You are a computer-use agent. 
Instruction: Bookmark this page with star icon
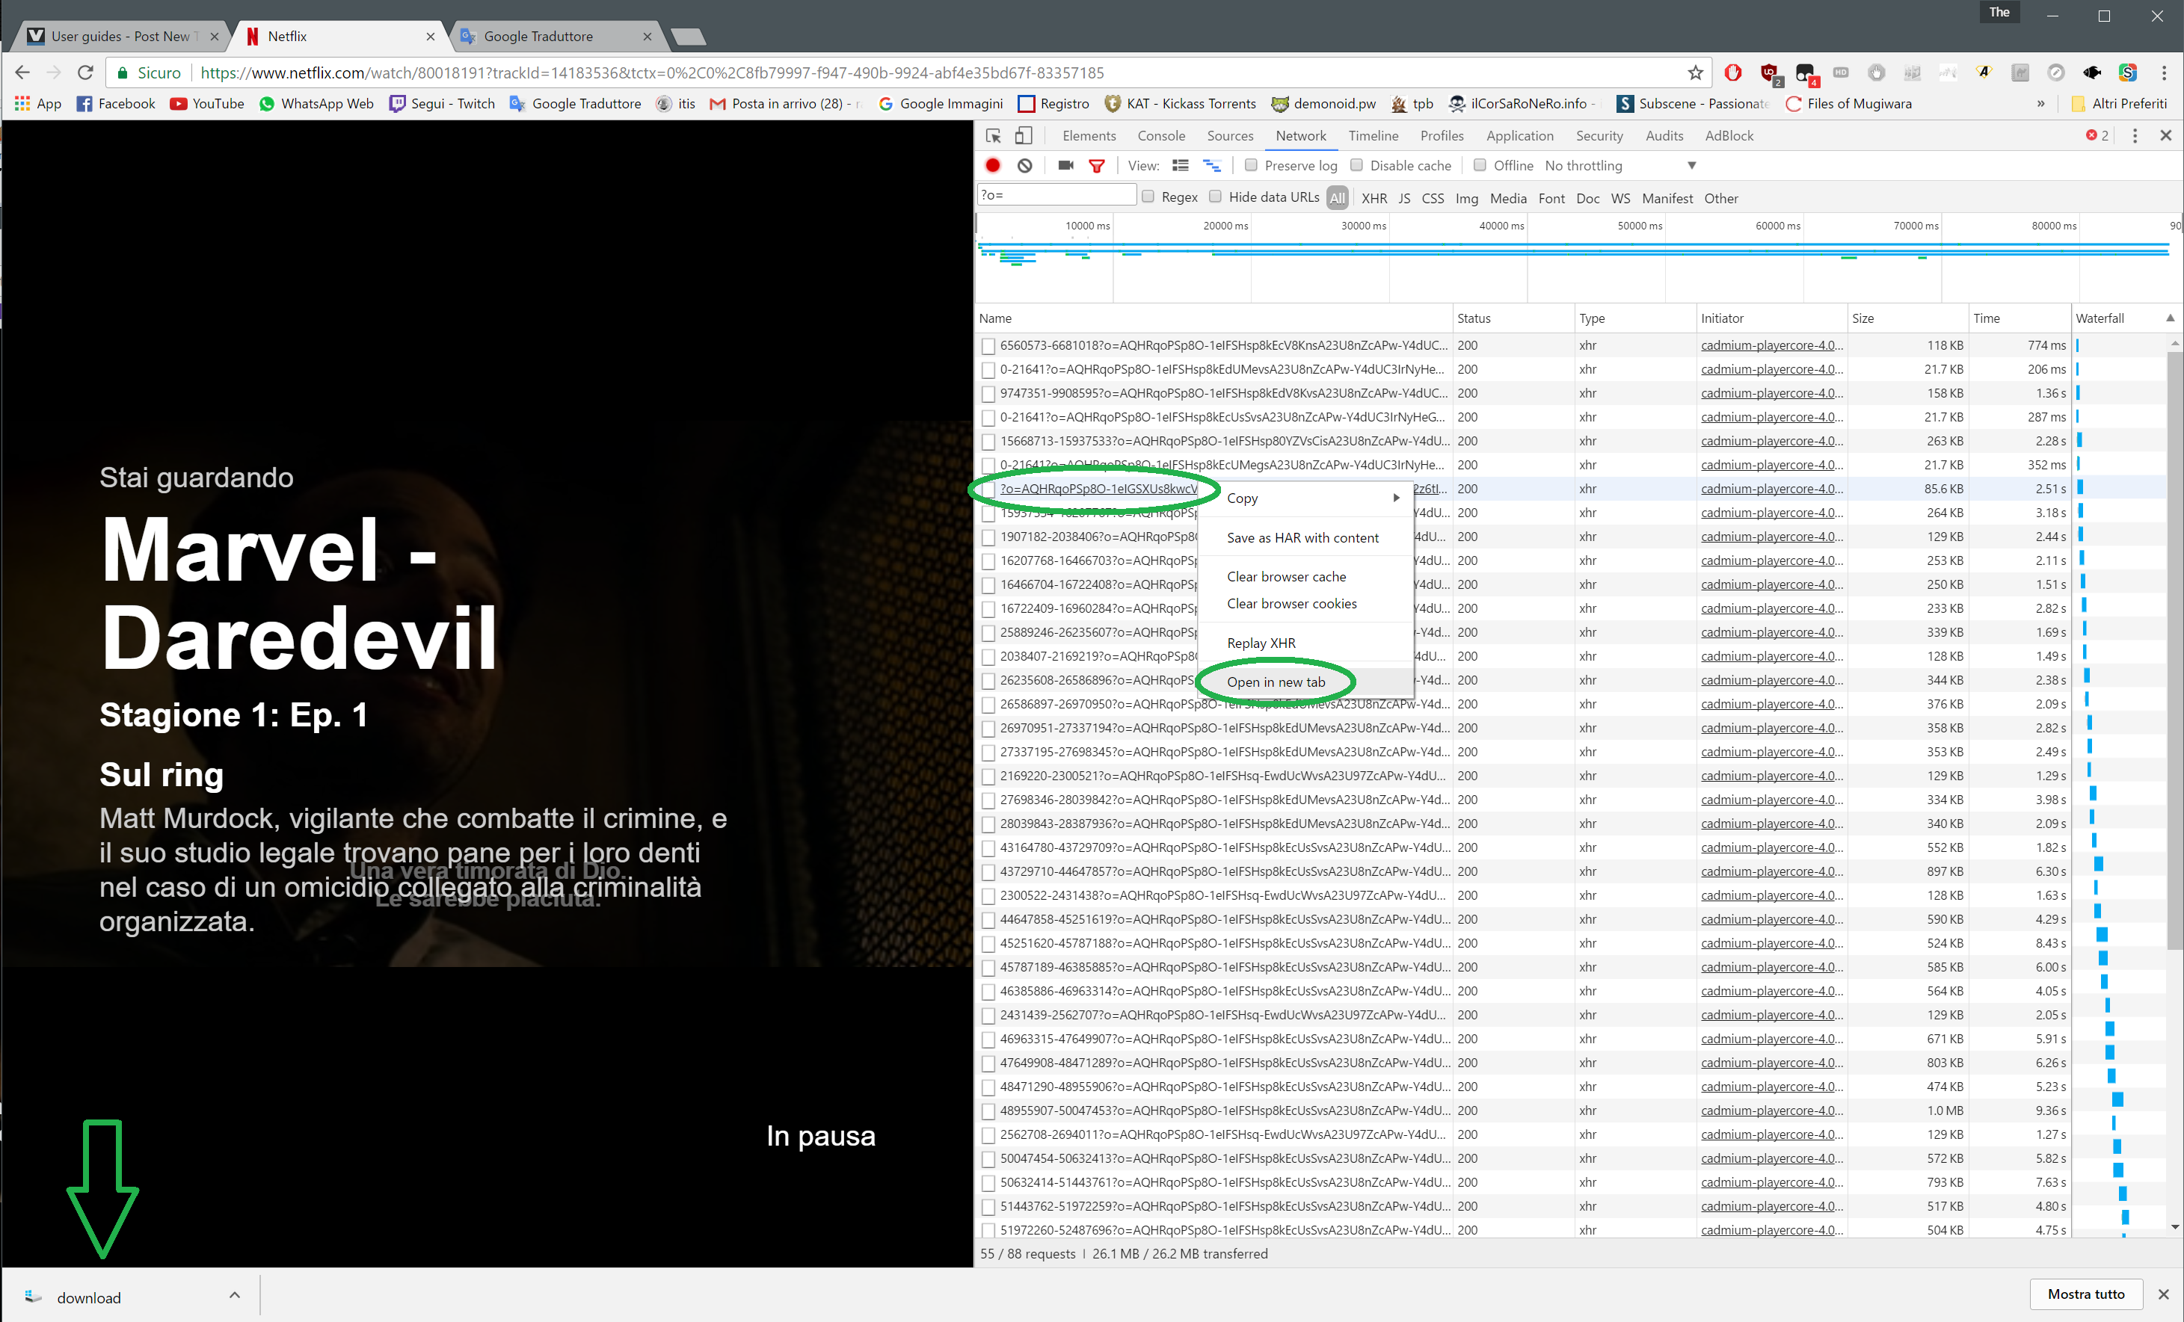pyautogui.click(x=1695, y=72)
